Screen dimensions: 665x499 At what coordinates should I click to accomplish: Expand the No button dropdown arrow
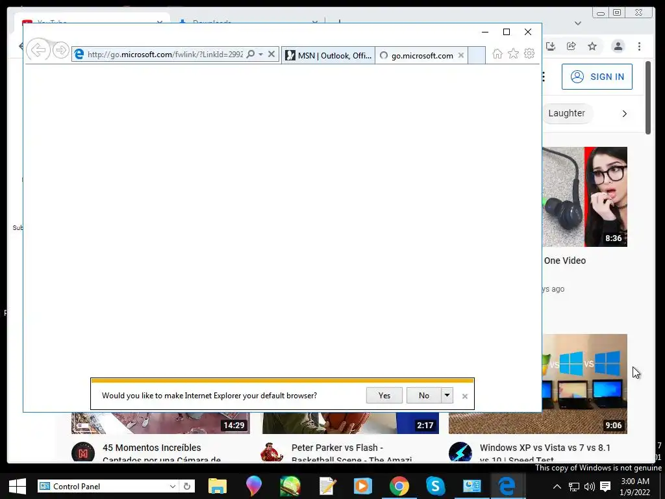pos(447,396)
